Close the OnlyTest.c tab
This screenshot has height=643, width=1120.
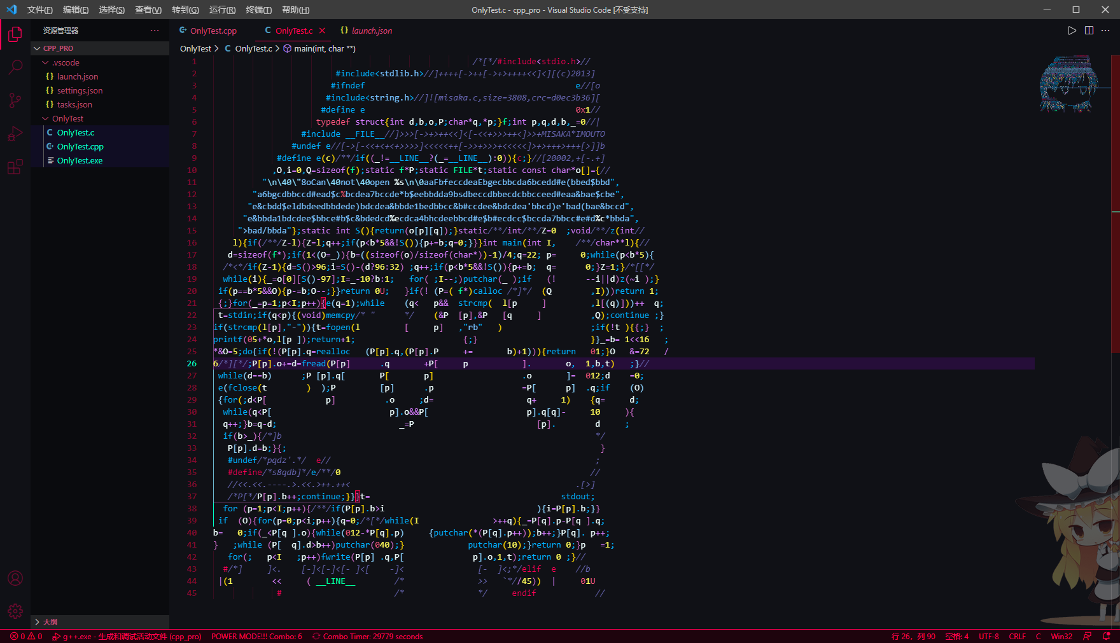click(323, 31)
